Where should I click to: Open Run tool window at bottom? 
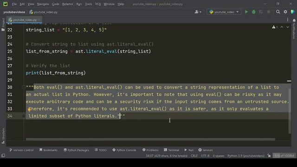pos(189,150)
